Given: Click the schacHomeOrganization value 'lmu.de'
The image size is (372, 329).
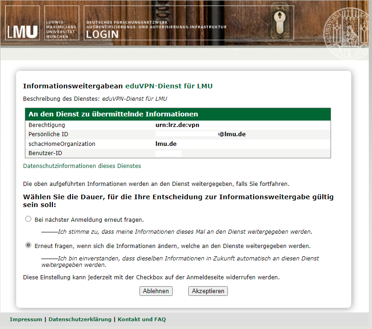Looking at the screenshot, I should 166,144.
